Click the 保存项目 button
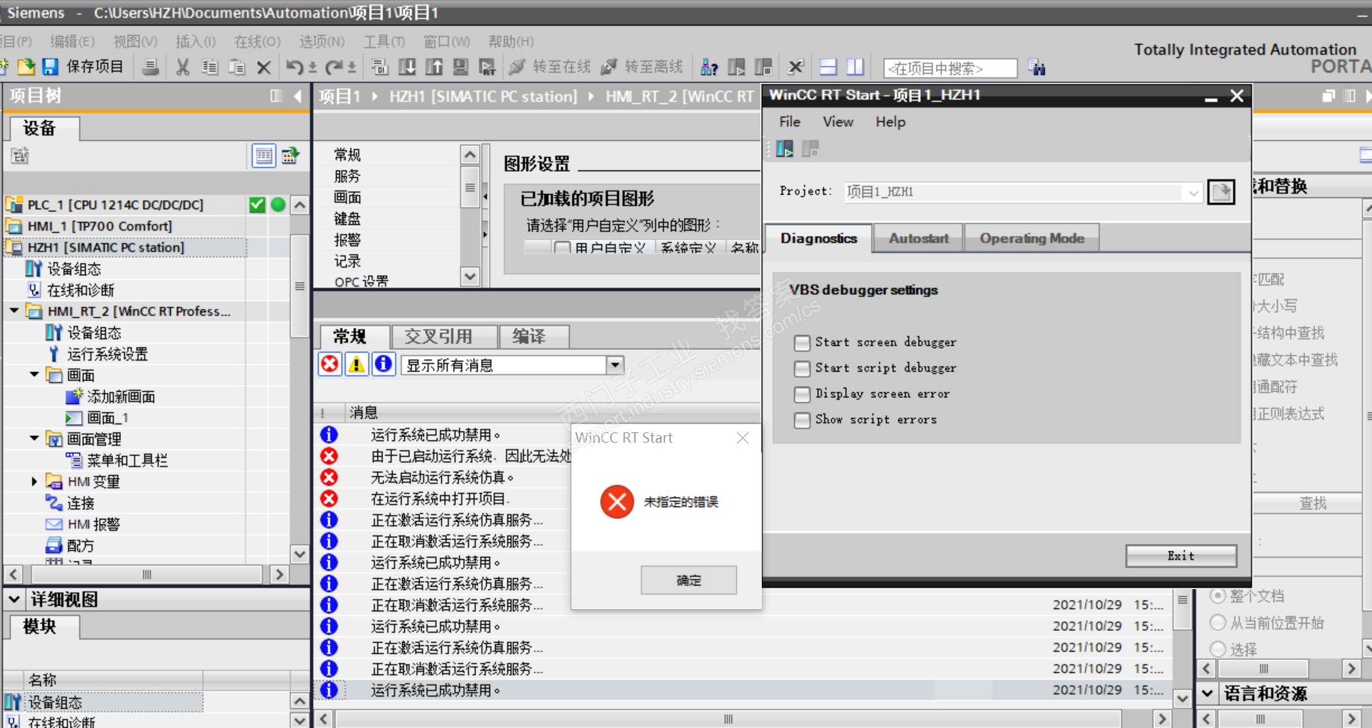This screenshot has height=728, width=1372. tap(95, 67)
